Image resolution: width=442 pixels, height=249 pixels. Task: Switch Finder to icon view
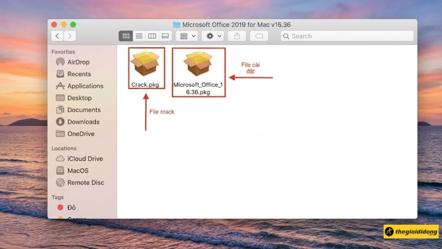click(x=126, y=36)
